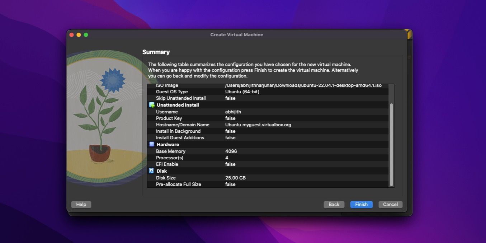Select the Guest OS Type row
Image resolution: width=486 pixels, height=243 pixels.
(x=215, y=92)
